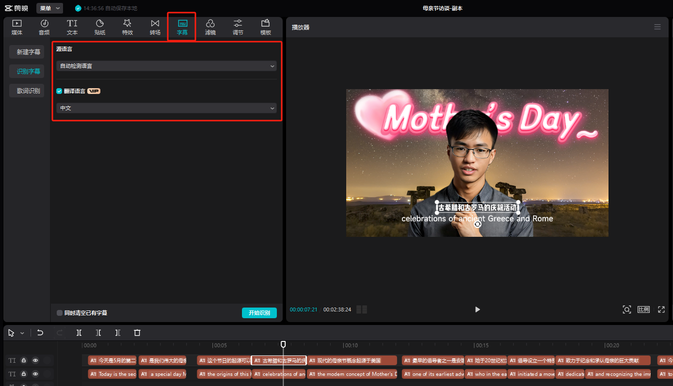Open the 转场 transitions tab

pos(155,28)
